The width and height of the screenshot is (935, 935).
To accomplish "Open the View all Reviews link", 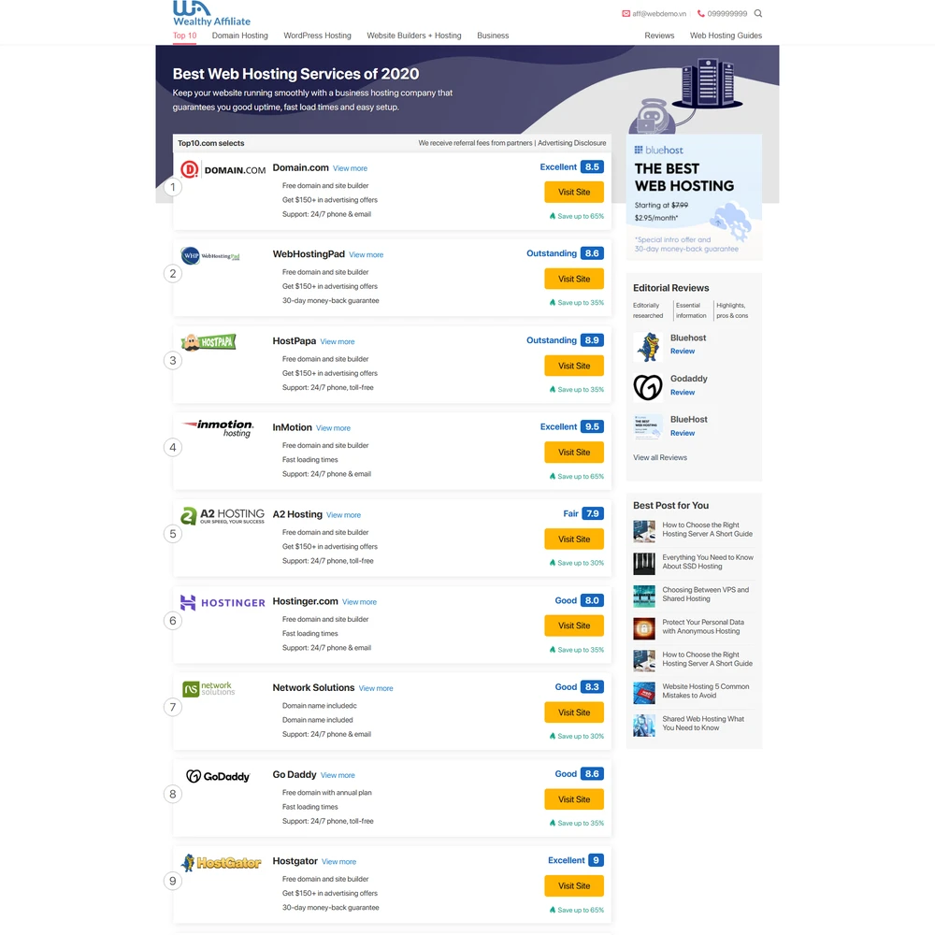I will pos(659,458).
